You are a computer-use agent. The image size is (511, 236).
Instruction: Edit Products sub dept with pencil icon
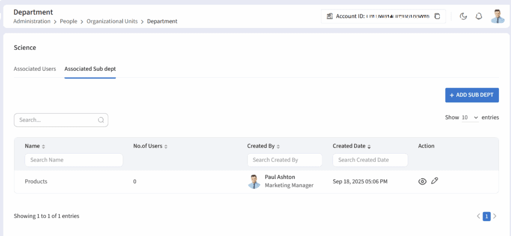[x=435, y=181]
